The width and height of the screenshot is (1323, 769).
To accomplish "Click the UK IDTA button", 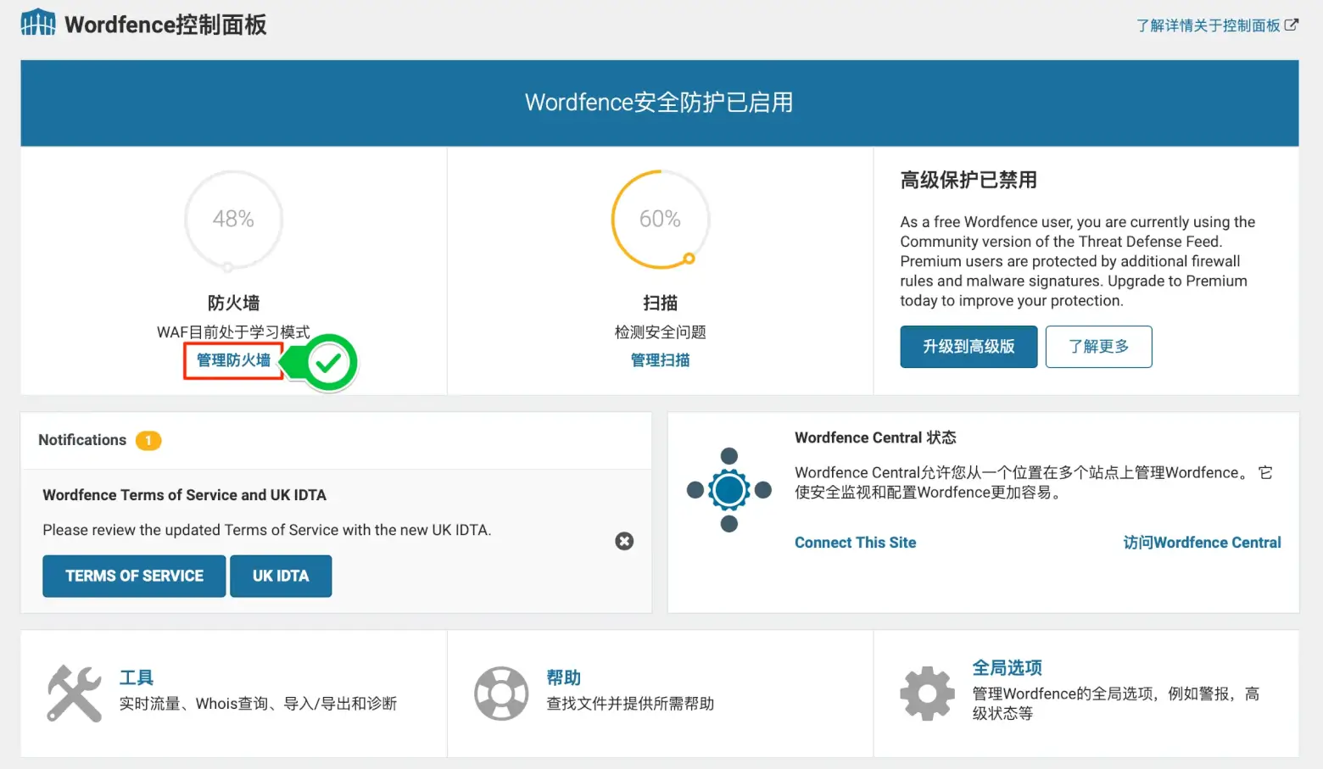I will [281, 576].
